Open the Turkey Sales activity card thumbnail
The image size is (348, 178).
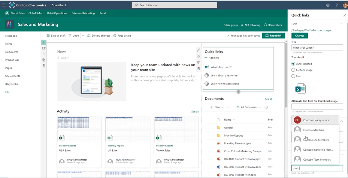click(176, 129)
